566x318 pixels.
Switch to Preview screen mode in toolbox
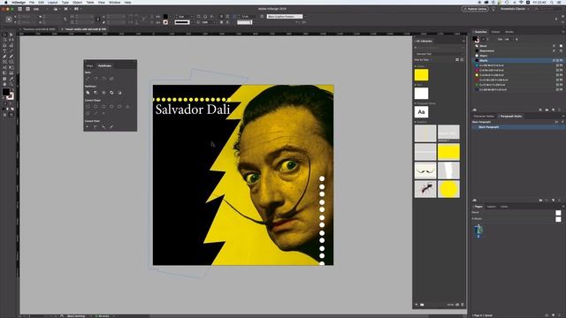click(x=11, y=115)
